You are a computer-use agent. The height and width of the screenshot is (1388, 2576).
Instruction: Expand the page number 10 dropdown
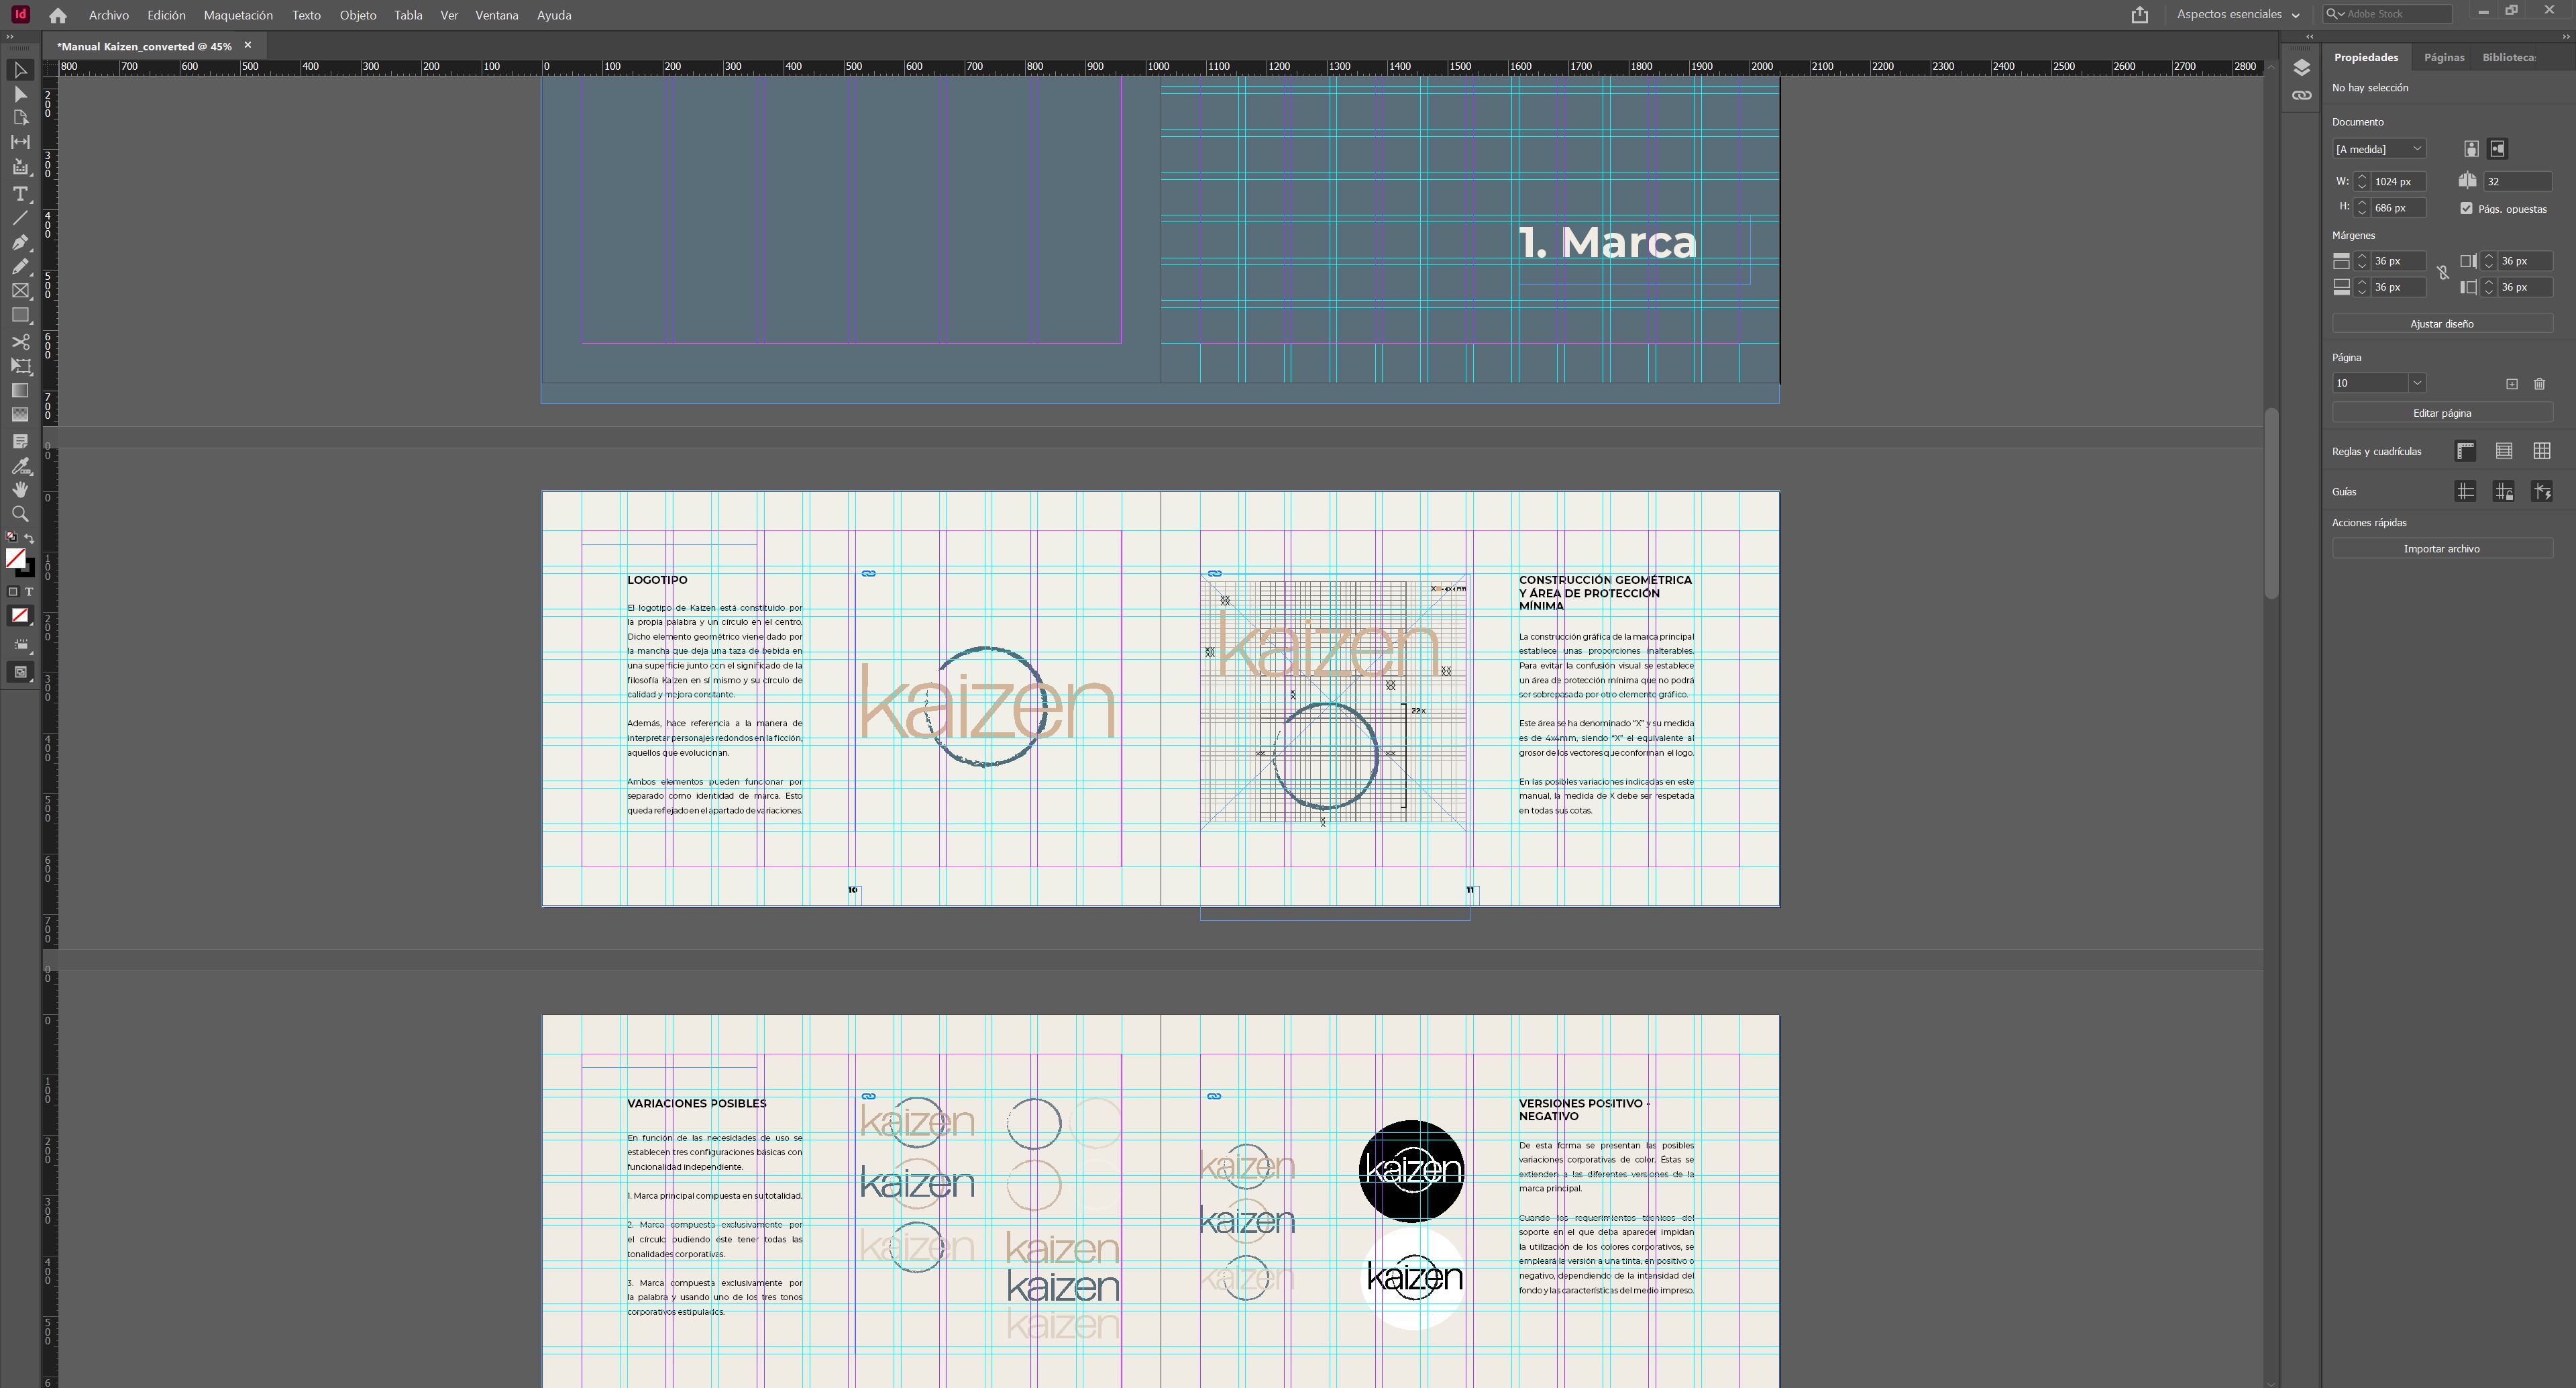2416,383
